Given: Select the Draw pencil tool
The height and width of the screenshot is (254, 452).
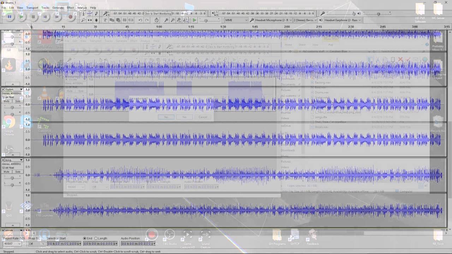Looking at the screenshot, I should click(96, 14).
